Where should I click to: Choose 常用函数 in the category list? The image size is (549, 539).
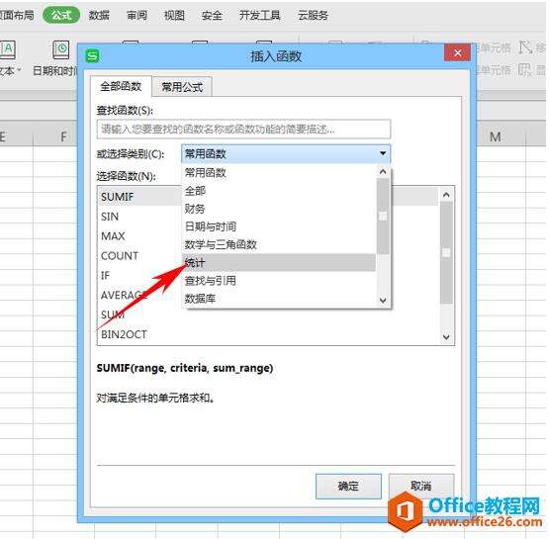pos(279,173)
